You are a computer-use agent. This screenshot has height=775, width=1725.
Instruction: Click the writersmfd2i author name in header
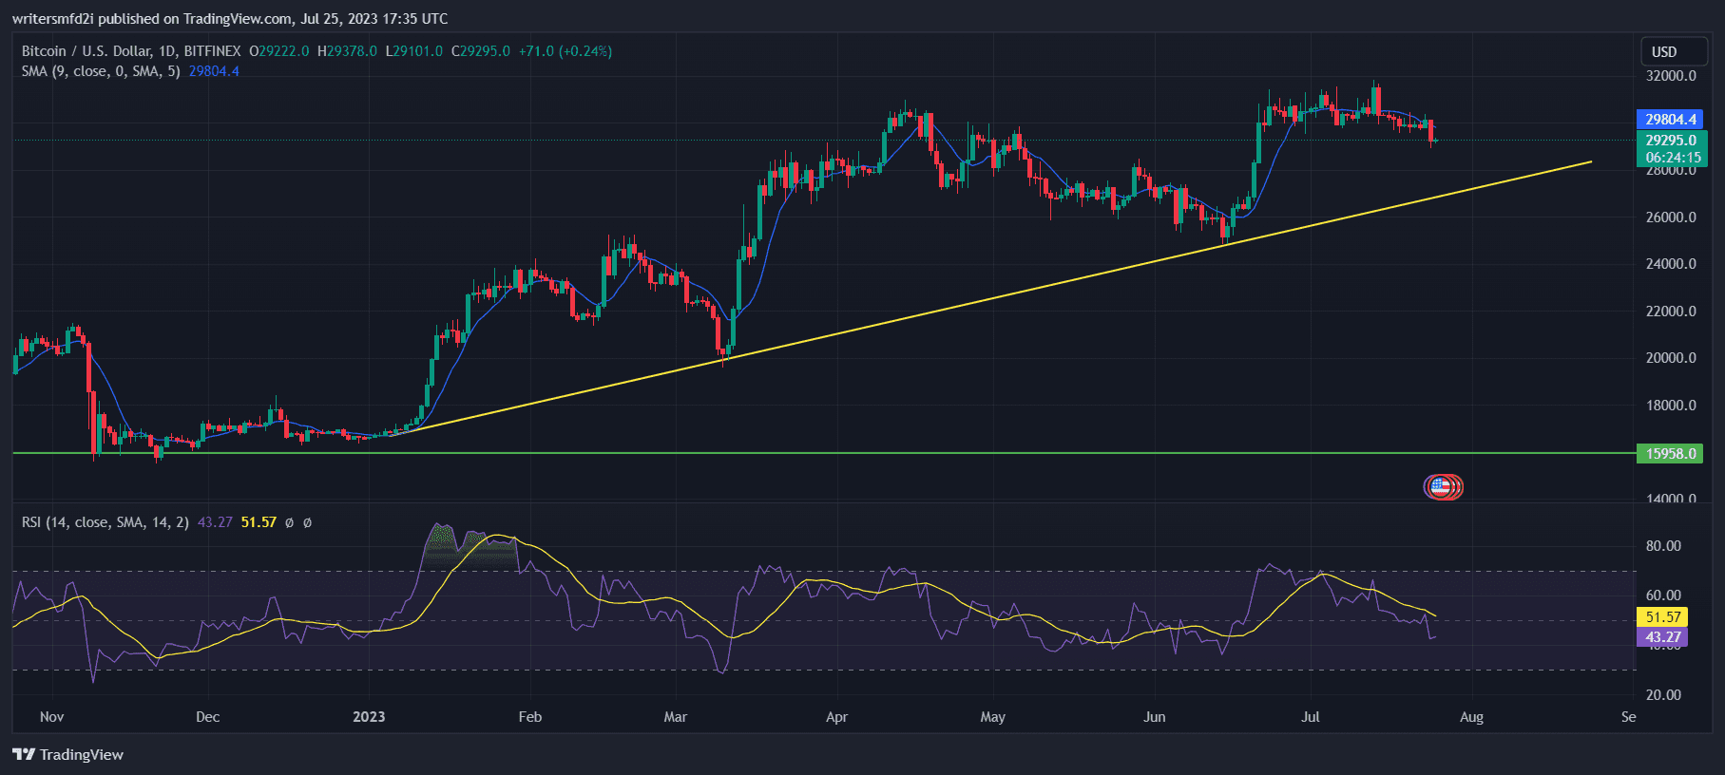pos(54,19)
